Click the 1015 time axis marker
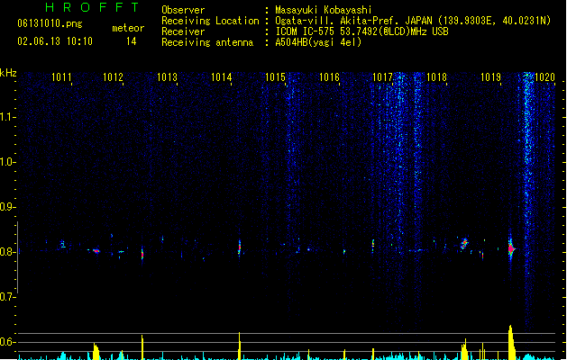This screenshot has width=567, height=360. tap(275, 77)
